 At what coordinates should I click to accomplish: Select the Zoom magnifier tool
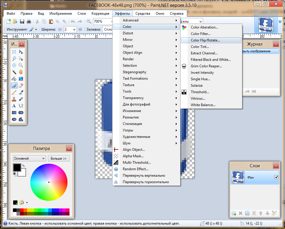[x=21, y=65]
